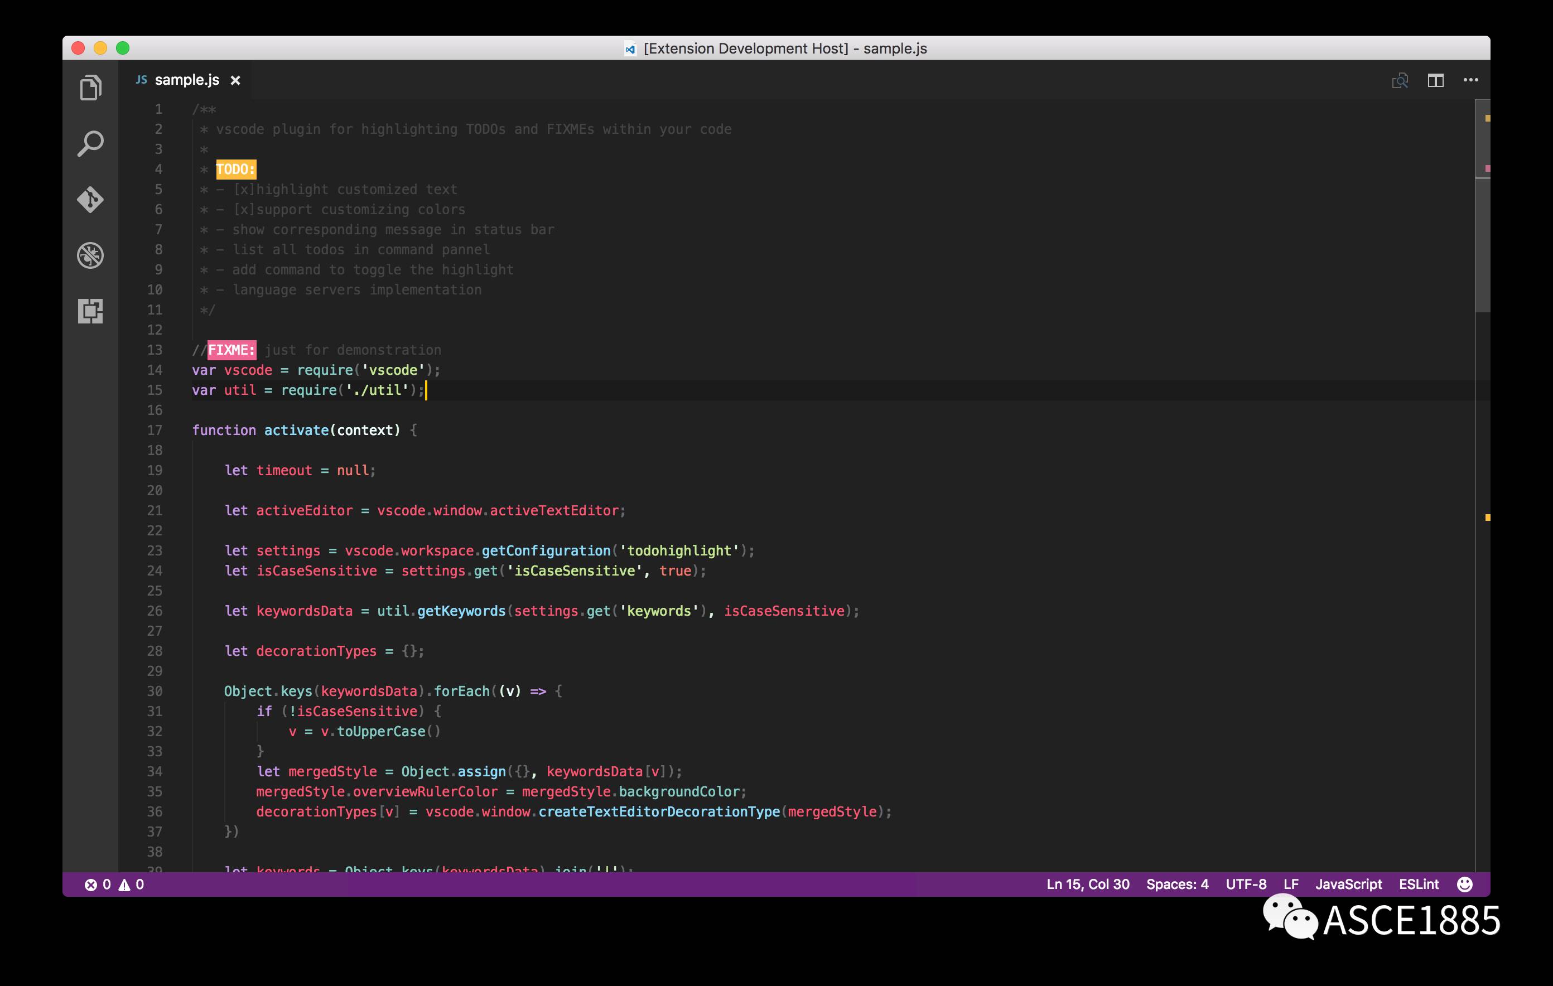Viewport: 1553px width, 986px height.
Task: Click 'just for demonstration' comment text
Action: coord(353,350)
